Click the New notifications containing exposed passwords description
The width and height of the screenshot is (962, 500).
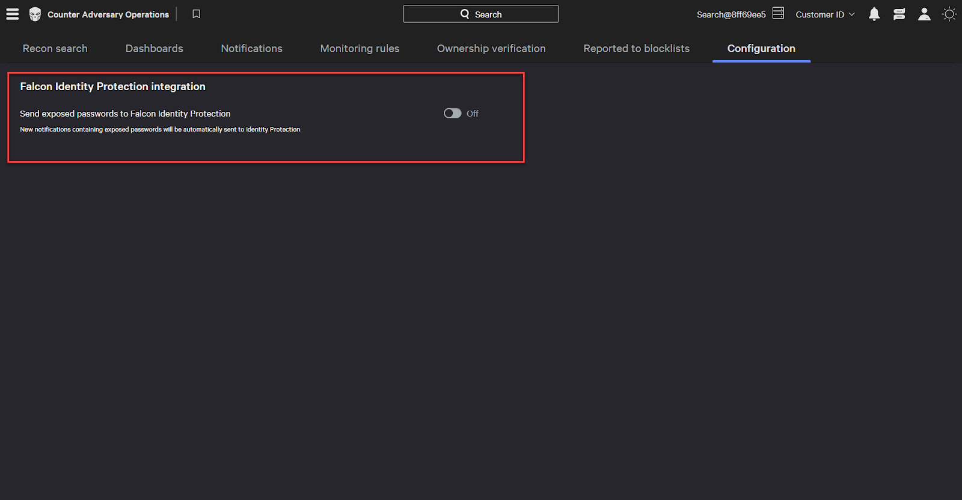tap(160, 129)
